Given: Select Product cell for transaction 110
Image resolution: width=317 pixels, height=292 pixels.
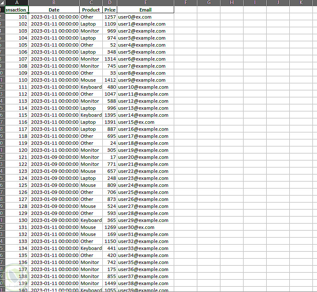Looking at the screenshot, I should [91, 80].
